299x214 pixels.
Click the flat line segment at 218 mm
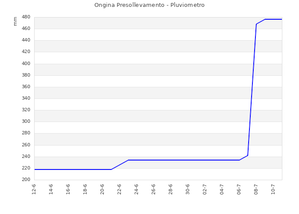tap(73, 169)
